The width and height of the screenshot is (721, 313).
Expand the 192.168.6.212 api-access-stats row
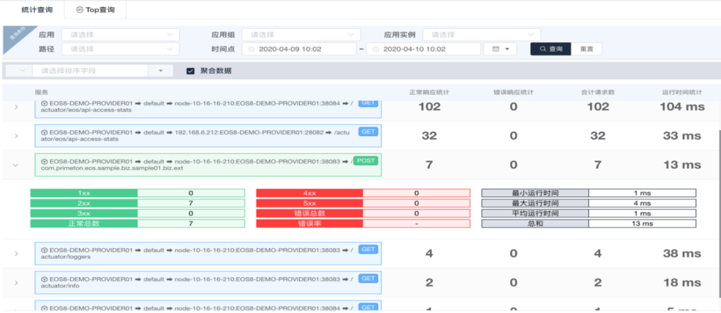click(x=17, y=136)
